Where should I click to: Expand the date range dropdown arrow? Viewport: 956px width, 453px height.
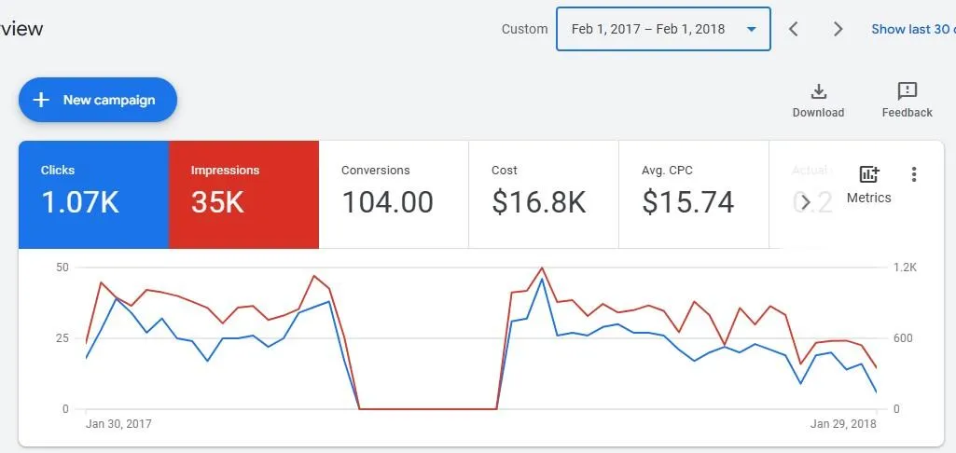751,29
